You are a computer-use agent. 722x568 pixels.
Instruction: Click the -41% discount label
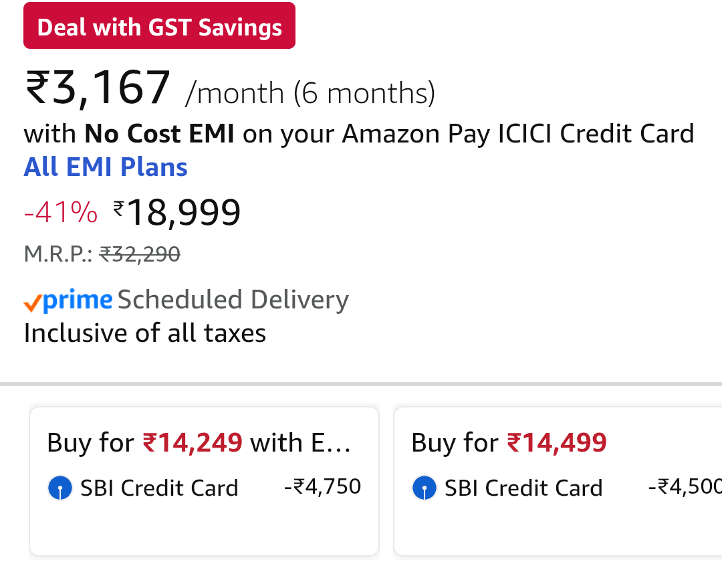[60, 213]
